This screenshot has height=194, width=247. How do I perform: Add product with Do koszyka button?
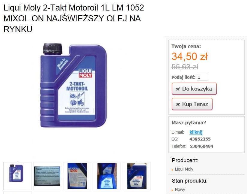point(194,89)
